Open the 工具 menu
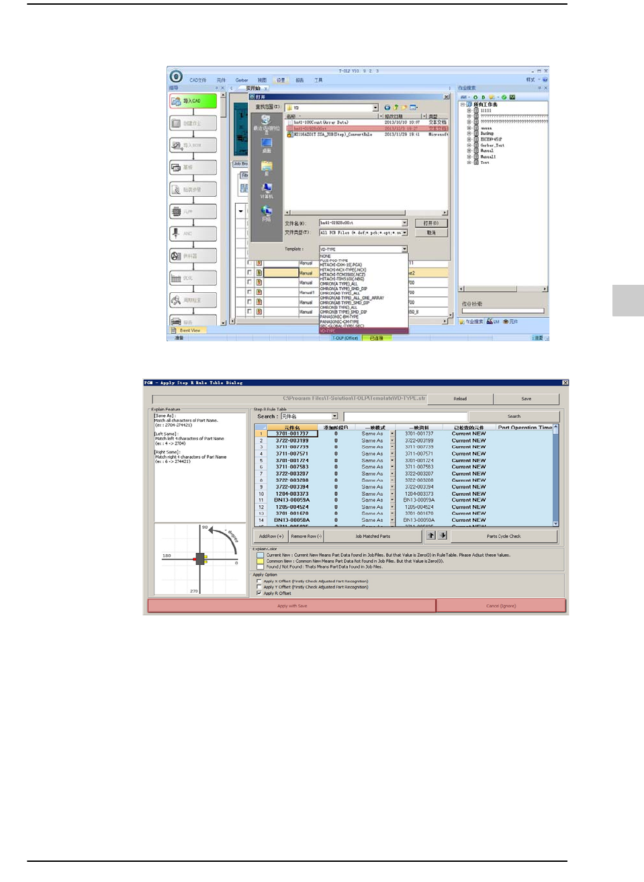Viewport: 644px width, 882px height. 318,80
